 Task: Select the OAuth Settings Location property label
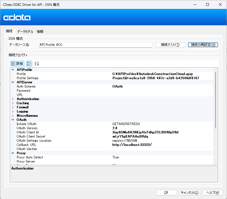click(x=34, y=141)
